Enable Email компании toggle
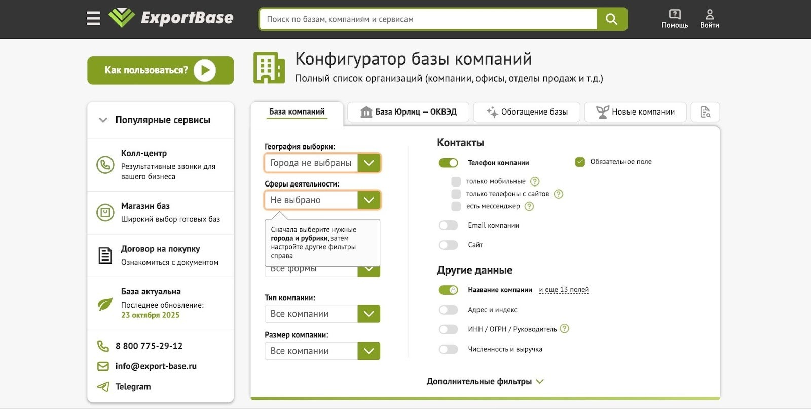 click(x=449, y=226)
